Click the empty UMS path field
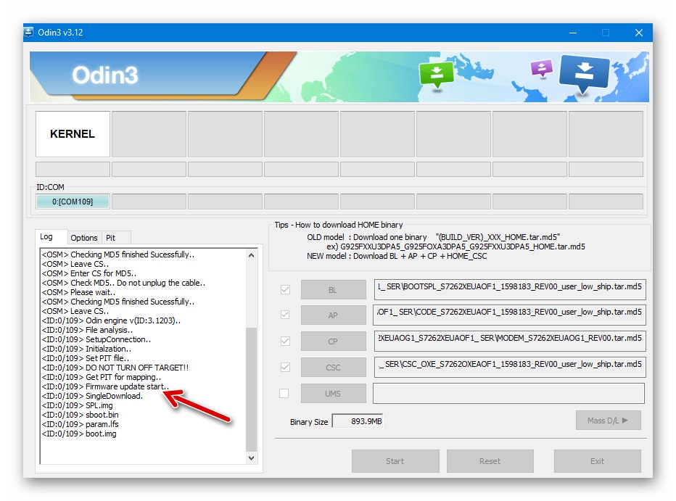The height and width of the screenshot is (501, 676). click(508, 393)
